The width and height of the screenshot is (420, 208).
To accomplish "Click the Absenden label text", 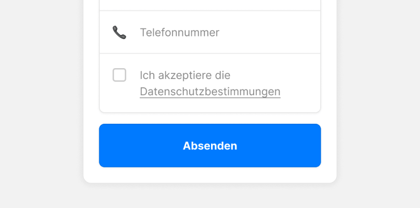I will [x=210, y=146].
